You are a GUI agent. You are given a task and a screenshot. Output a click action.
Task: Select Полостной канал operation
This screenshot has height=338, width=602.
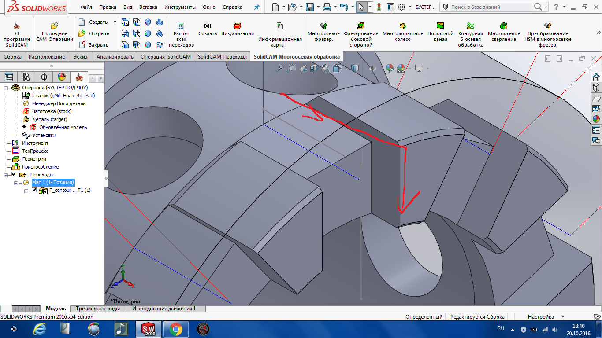click(x=440, y=32)
